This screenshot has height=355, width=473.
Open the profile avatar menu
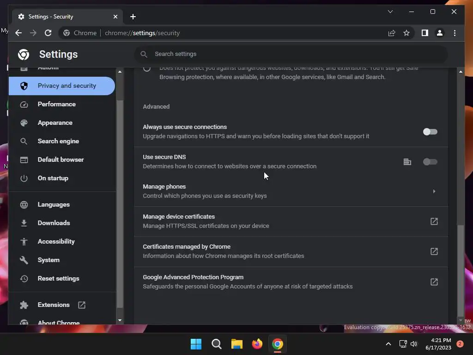point(440,33)
